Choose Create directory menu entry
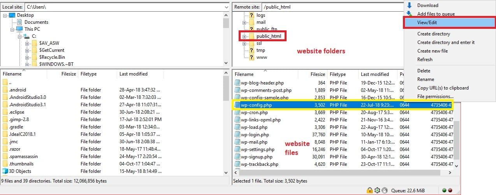This screenshot has height=195, width=496. [433, 34]
